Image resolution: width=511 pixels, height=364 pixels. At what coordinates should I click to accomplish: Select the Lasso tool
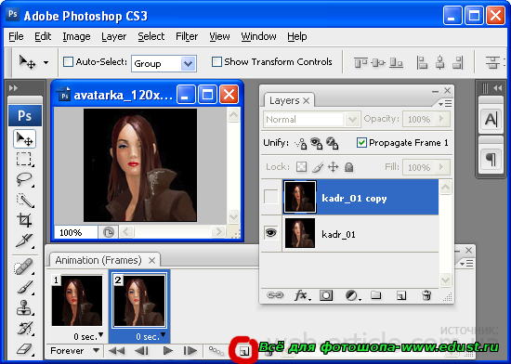click(24, 179)
